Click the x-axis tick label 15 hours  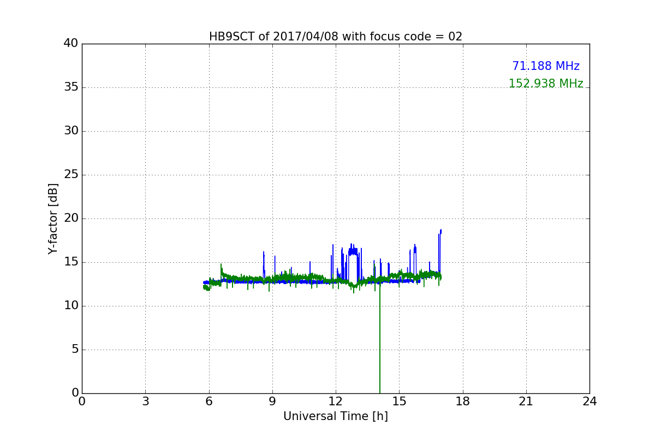[x=399, y=401]
